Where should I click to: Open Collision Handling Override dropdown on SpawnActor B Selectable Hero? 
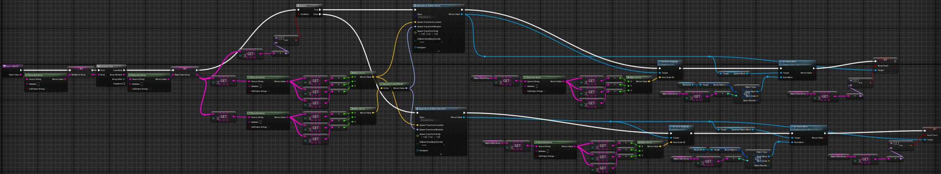tap(431, 145)
